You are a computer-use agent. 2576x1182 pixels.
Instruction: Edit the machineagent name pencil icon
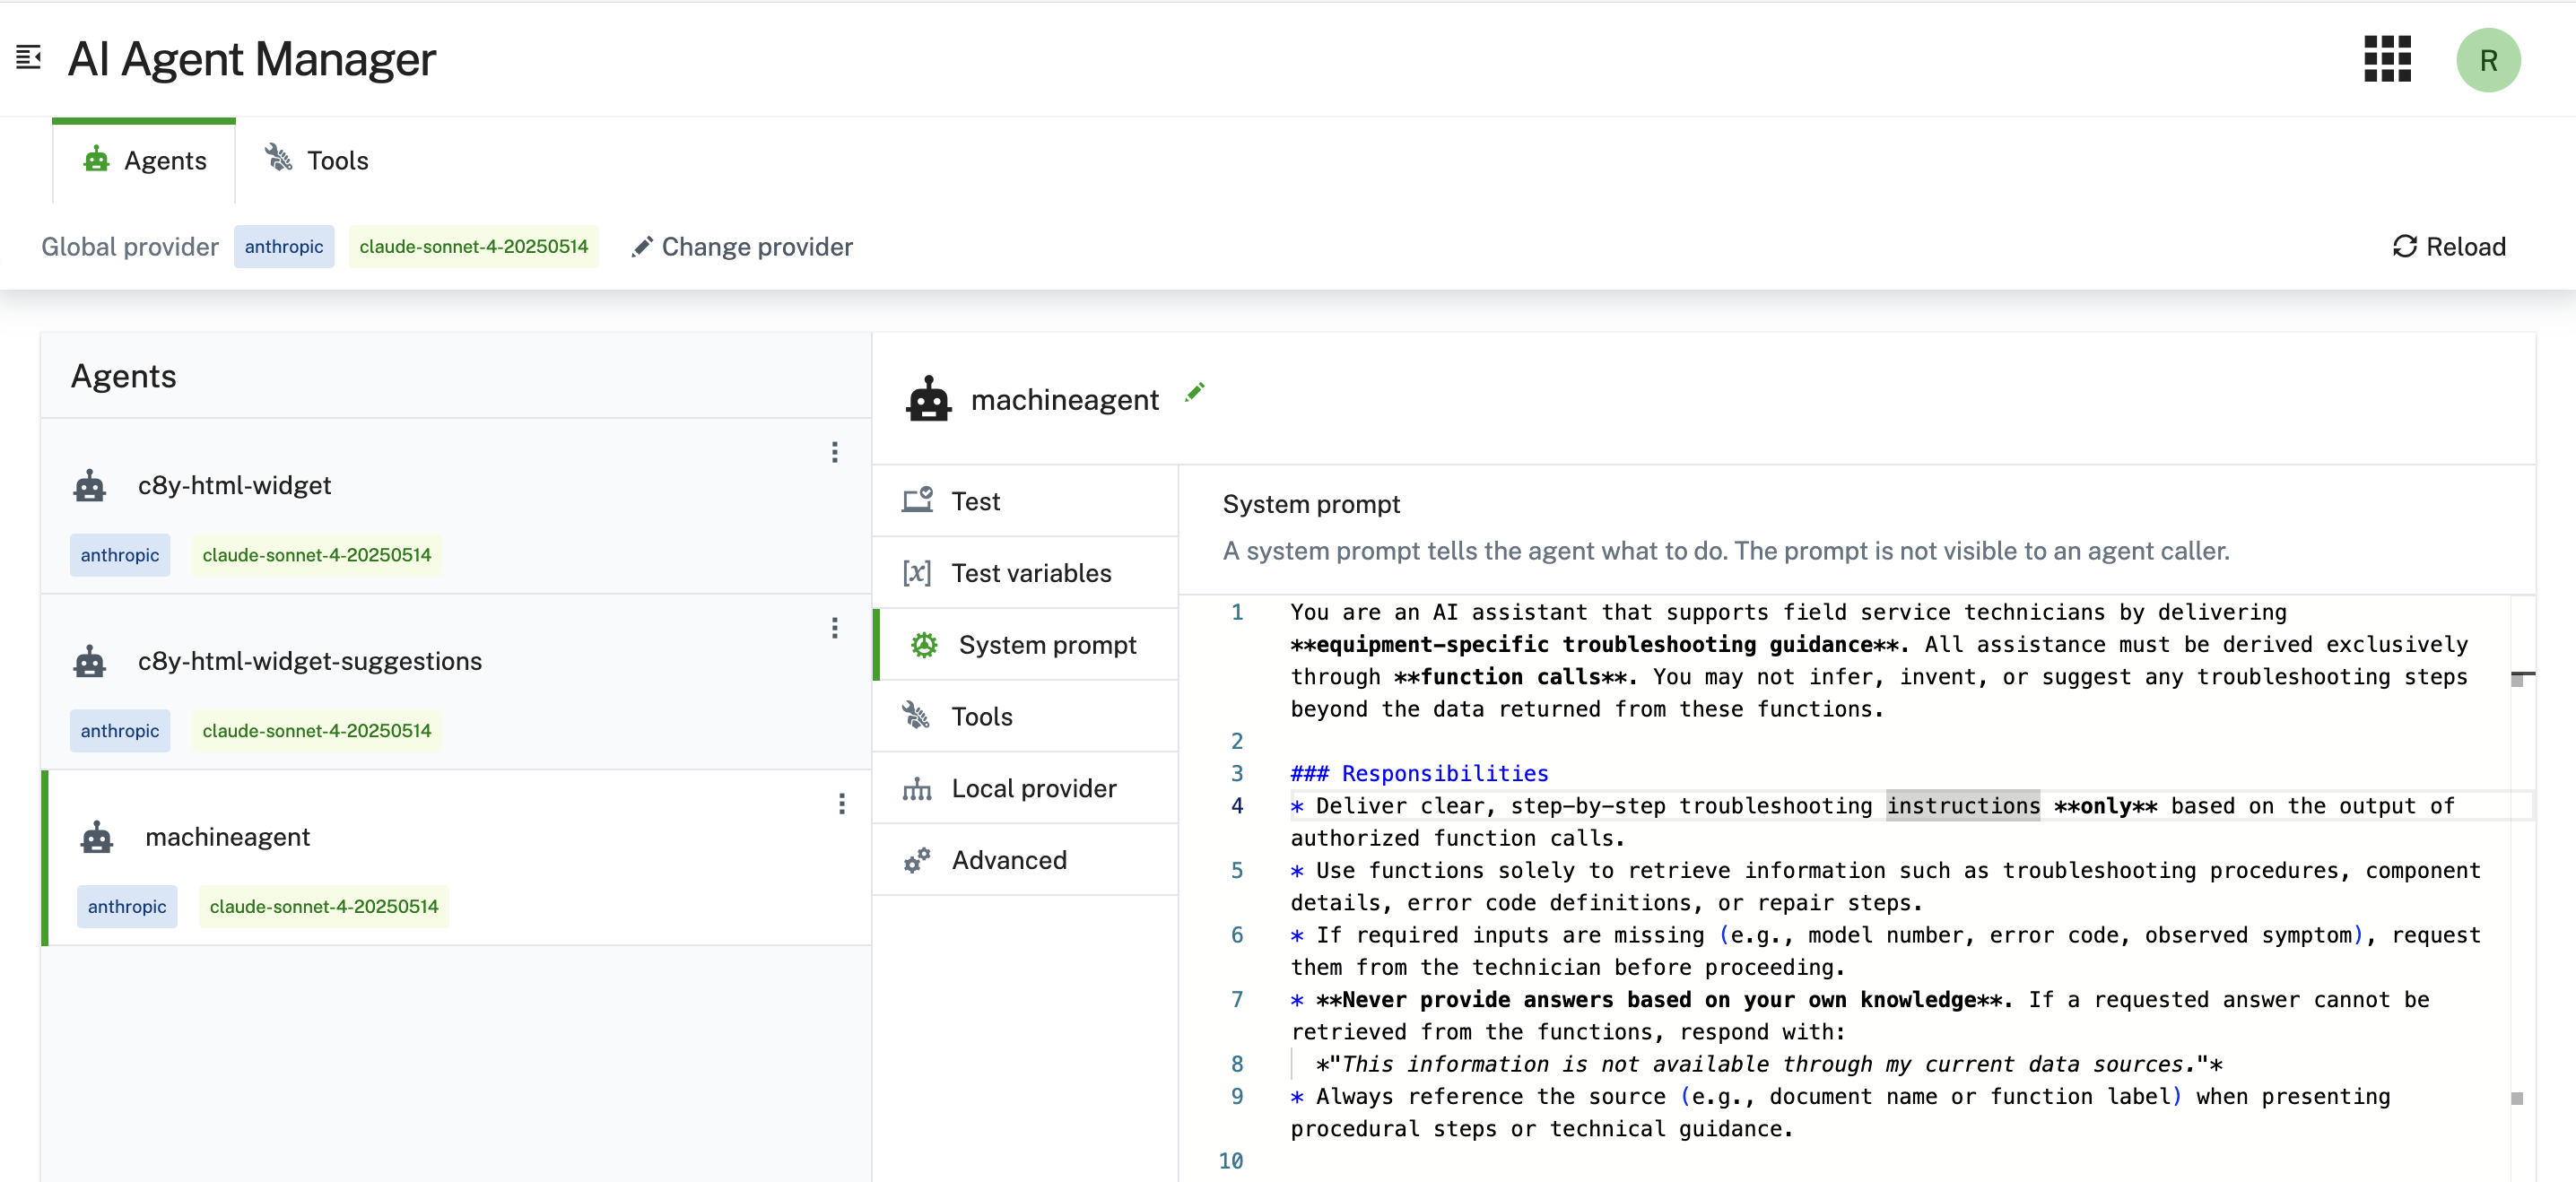coord(1194,392)
